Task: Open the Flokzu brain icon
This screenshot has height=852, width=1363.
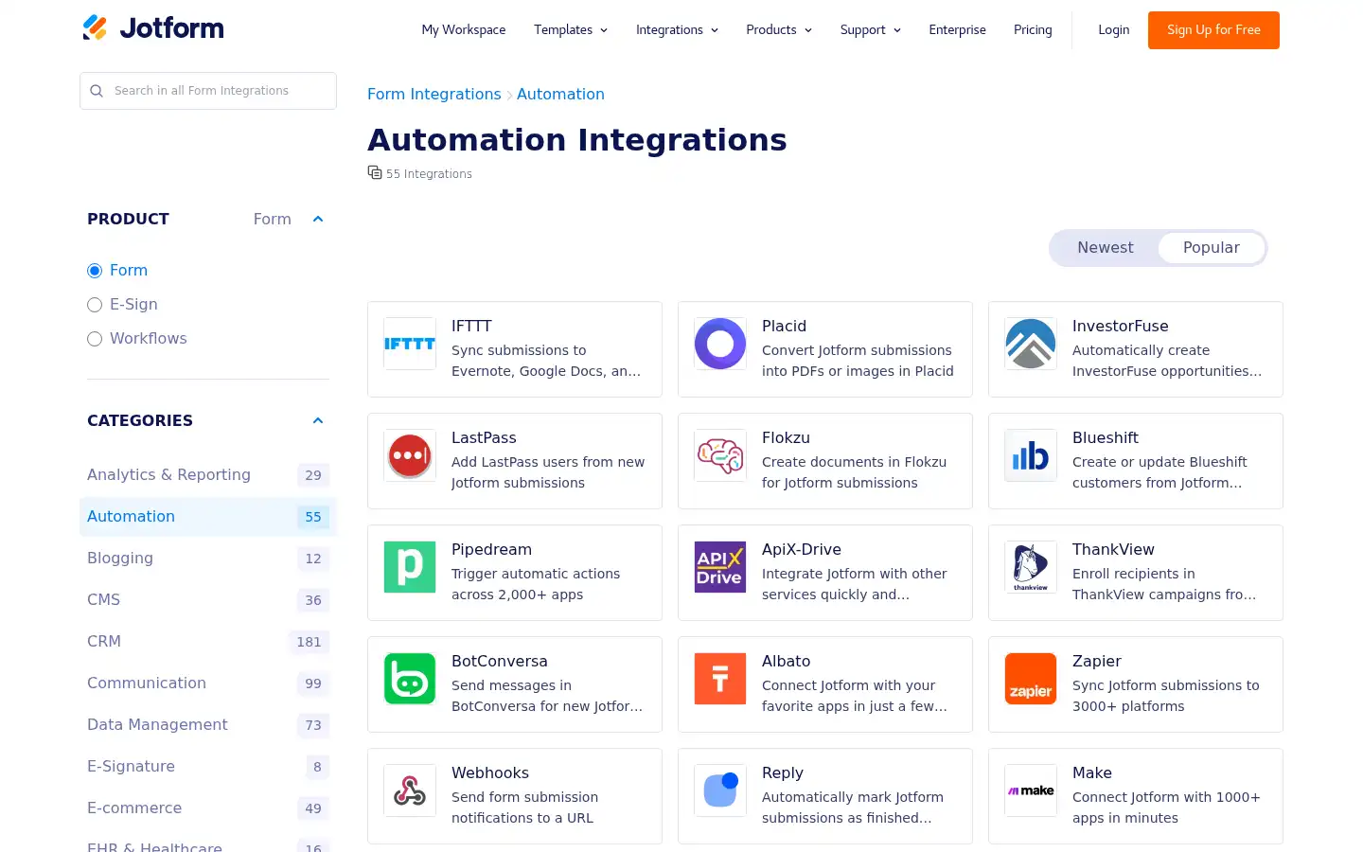Action: (x=720, y=455)
